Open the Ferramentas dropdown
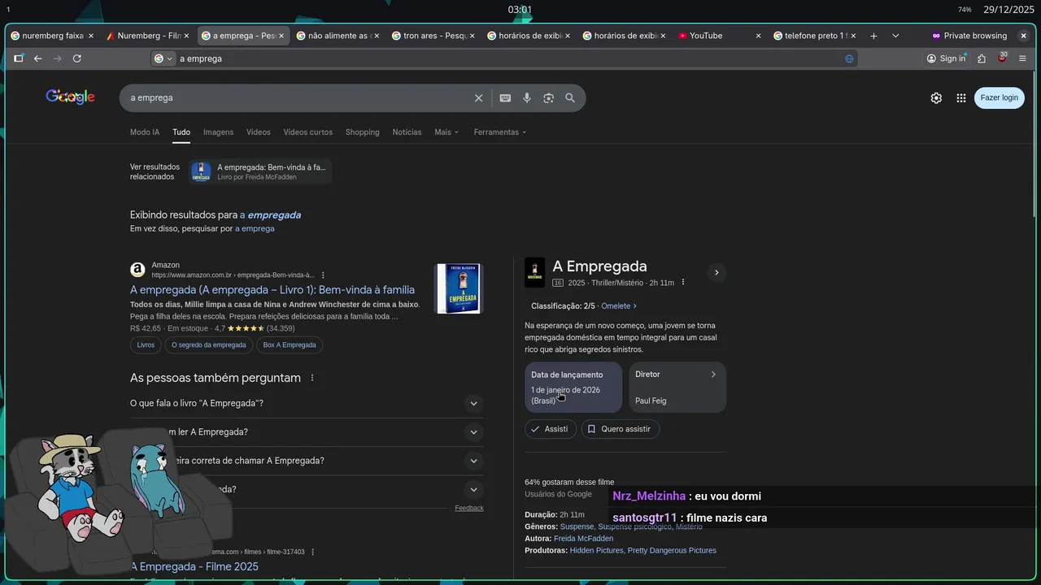This screenshot has width=1041, height=585. 499,132
